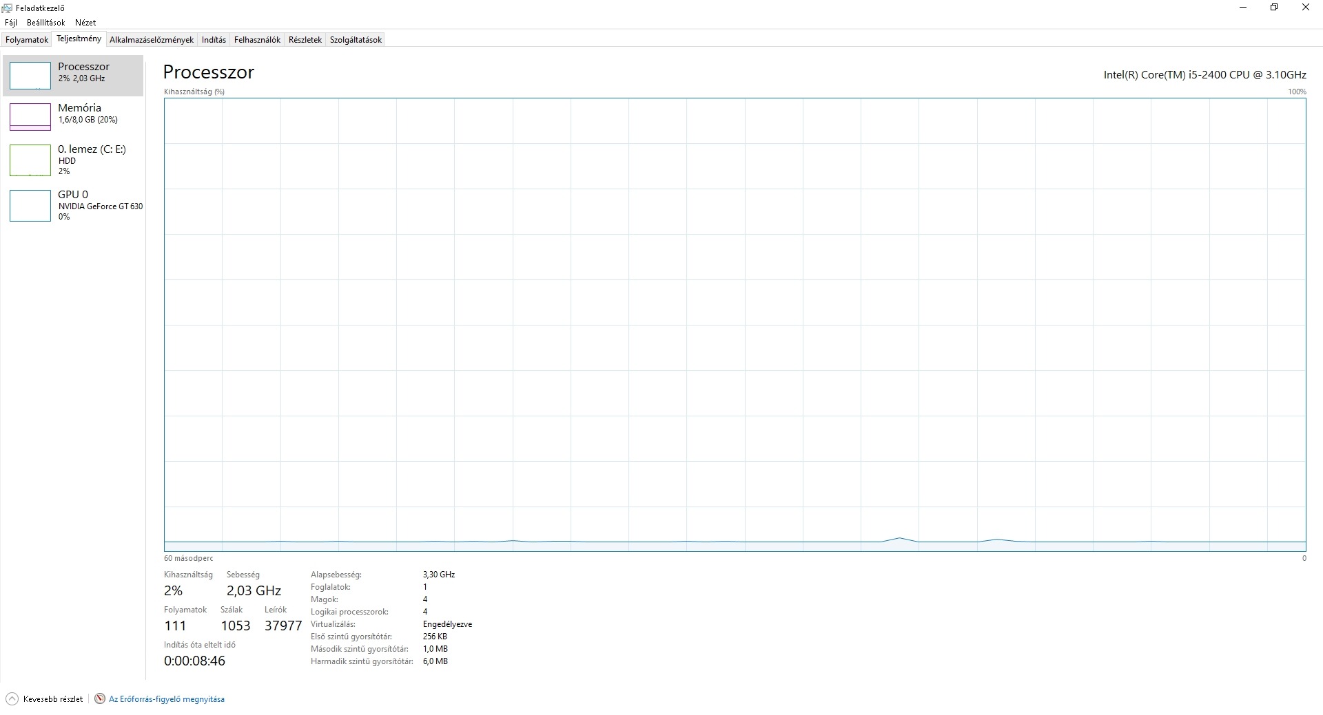Click the CPU utilization graph area
This screenshot has height=715, width=1323.
point(735,325)
